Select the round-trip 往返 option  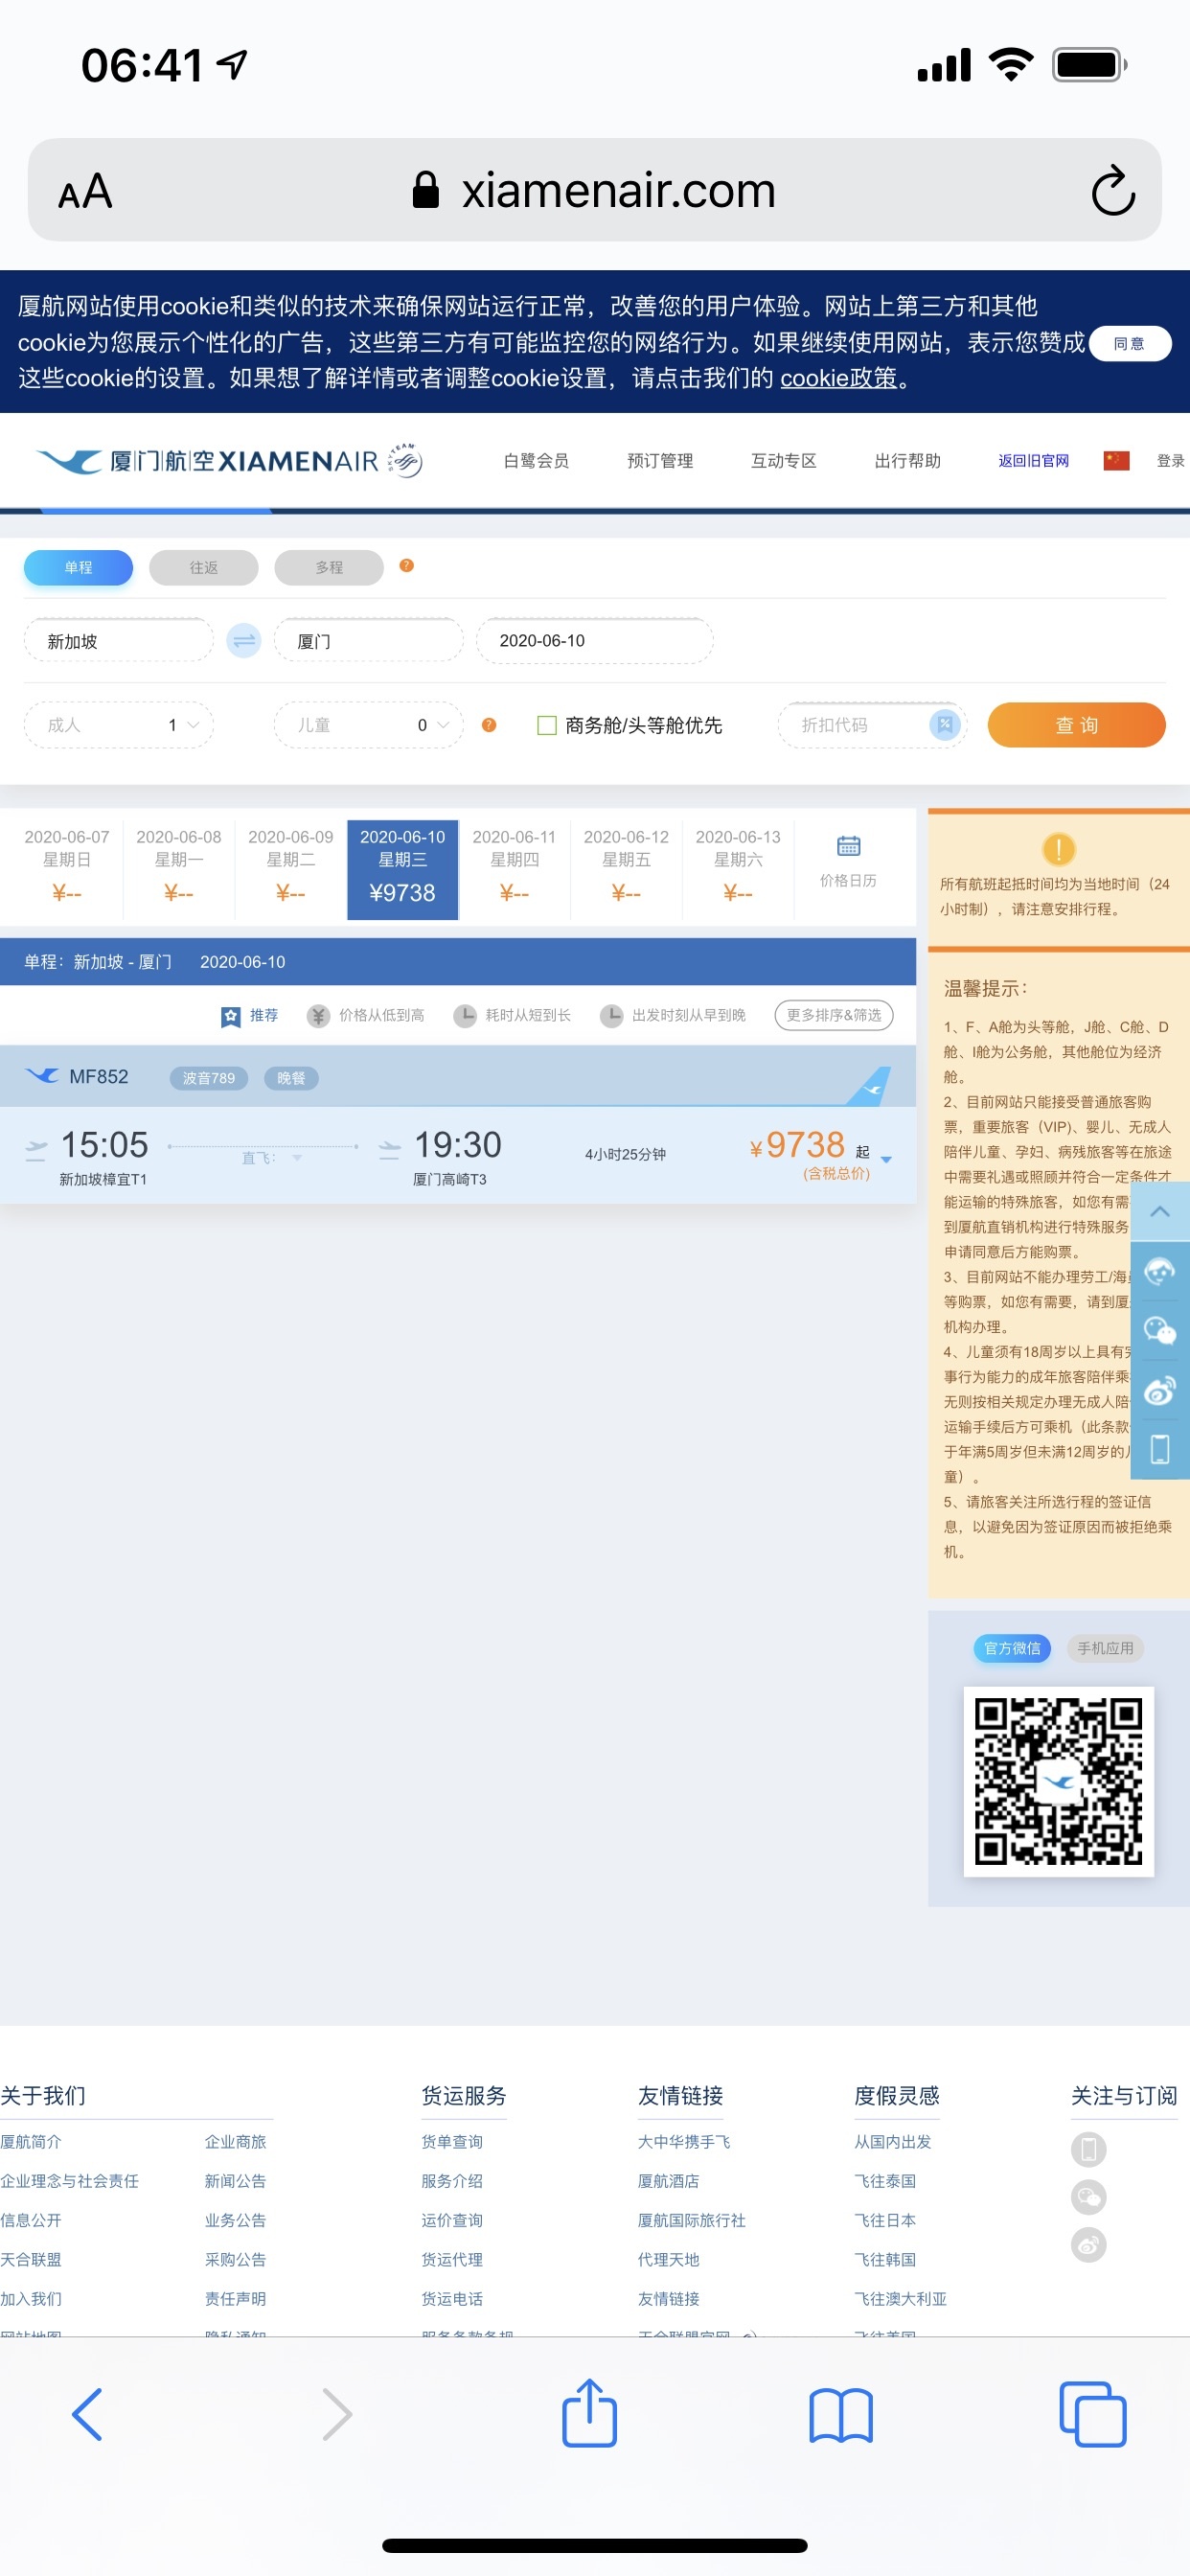(x=203, y=568)
